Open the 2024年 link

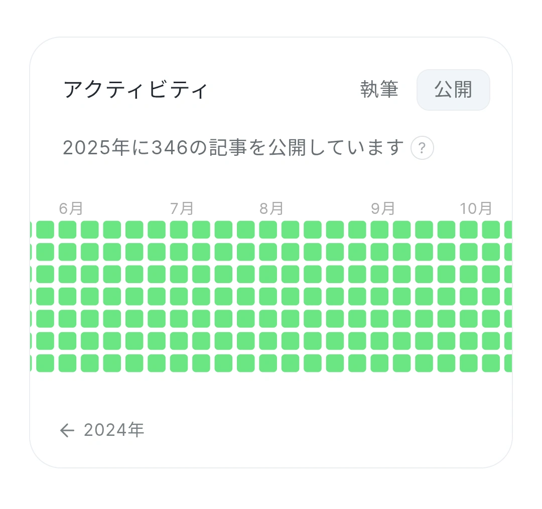[x=114, y=430]
